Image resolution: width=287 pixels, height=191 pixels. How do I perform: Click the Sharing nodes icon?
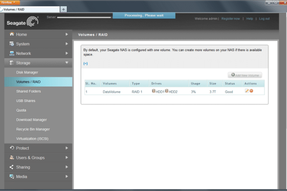tap(12, 167)
